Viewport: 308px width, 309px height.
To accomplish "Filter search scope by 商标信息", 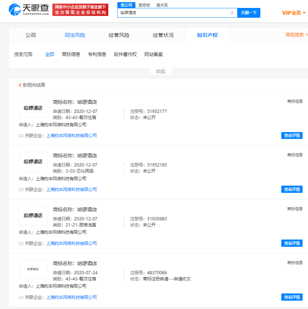I will pyautogui.click(x=71, y=54).
